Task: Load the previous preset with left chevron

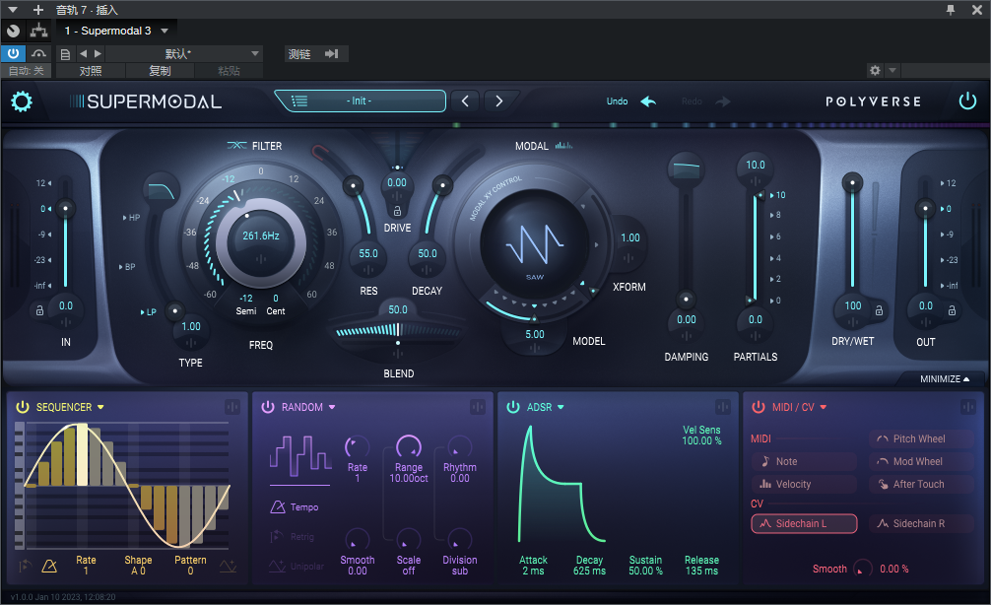Action: point(465,101)
